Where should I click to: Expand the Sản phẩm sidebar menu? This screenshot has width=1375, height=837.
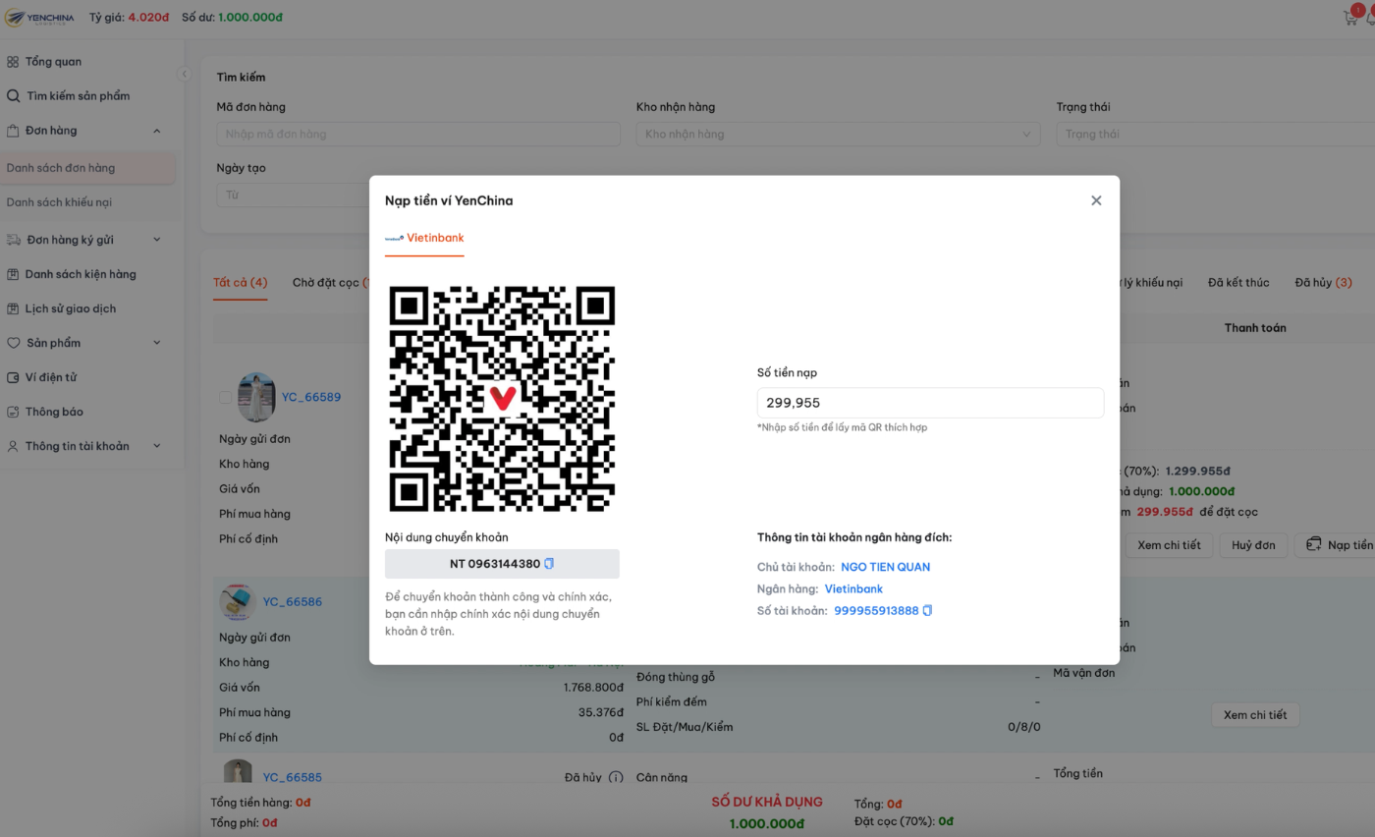pyautogui.click(x=156, y=343)
